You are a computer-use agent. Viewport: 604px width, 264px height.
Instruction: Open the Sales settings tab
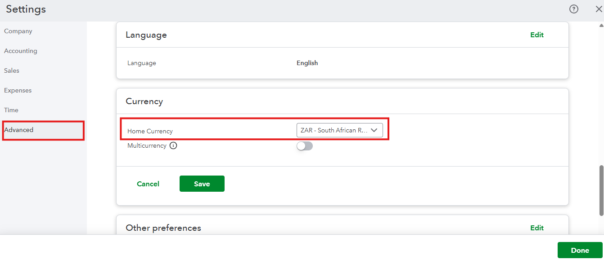pyautogui.click(x=12, y=71)
